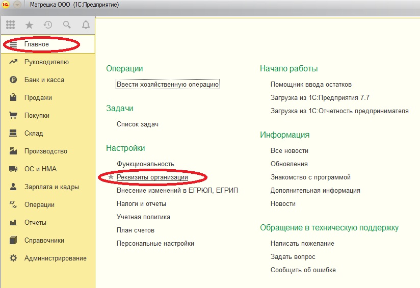Click Сообщить об ошибке support link
This screenshot has width=420, height=288.
(x=303, y=270)
